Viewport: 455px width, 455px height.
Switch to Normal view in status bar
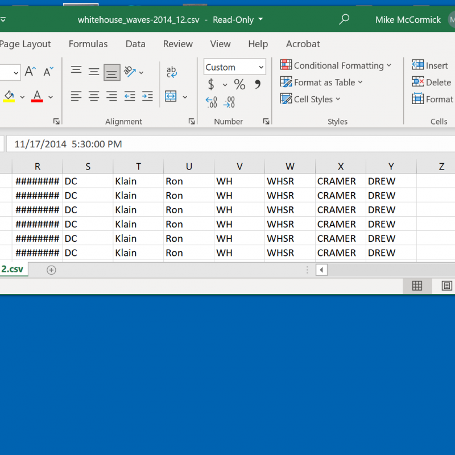click(x=417, y=286)
